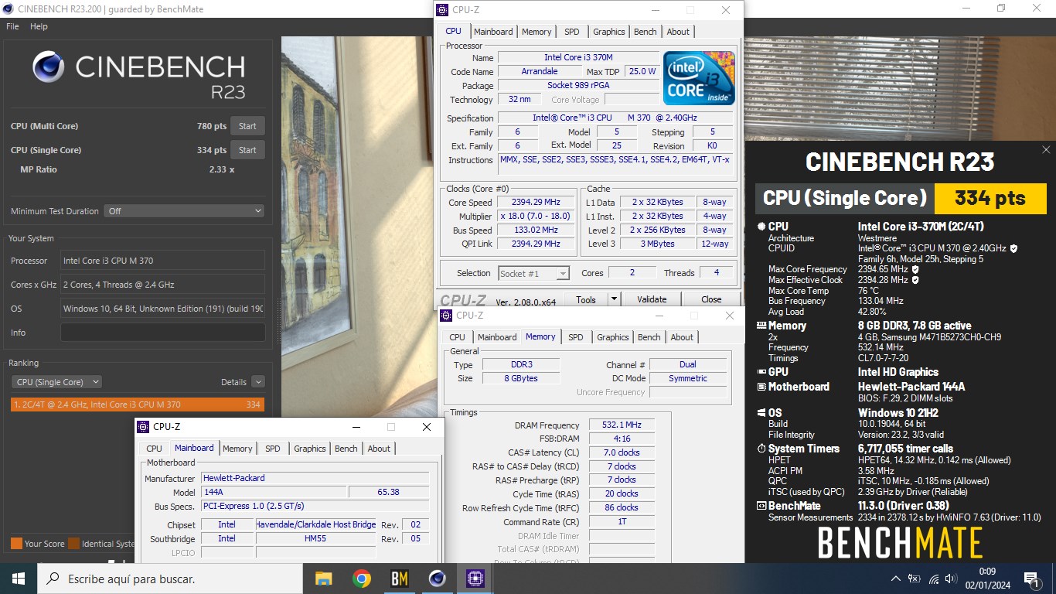The height and width of the screenshot is (594, 1056).
Task: Select the CPU tab in the CPU-Z Mainboard window
Action: point(155,449)
